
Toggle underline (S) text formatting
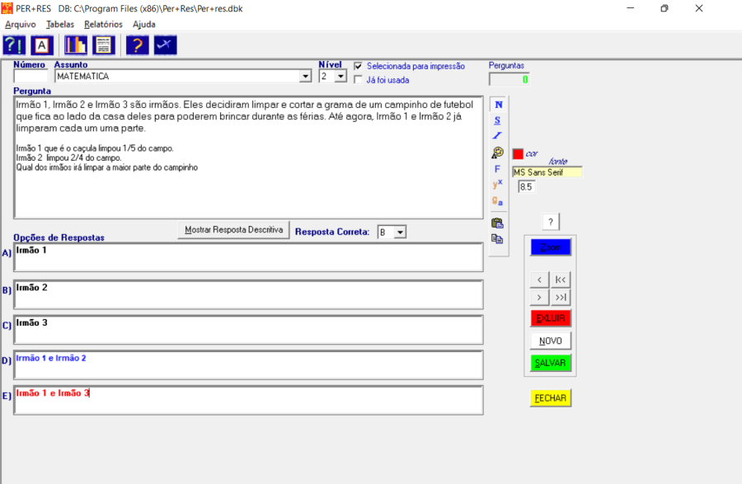click(x=497, y=120)
